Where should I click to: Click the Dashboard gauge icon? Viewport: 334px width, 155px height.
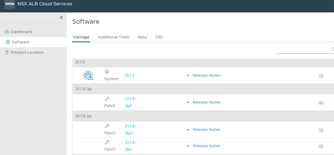click(7, 32)
